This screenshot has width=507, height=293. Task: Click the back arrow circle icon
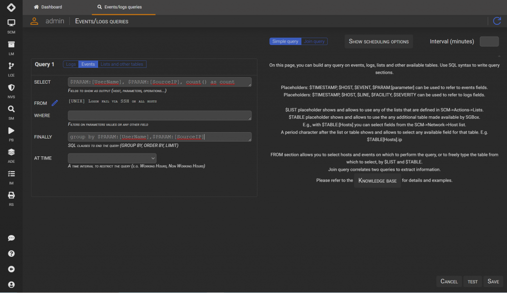[11, 269]
